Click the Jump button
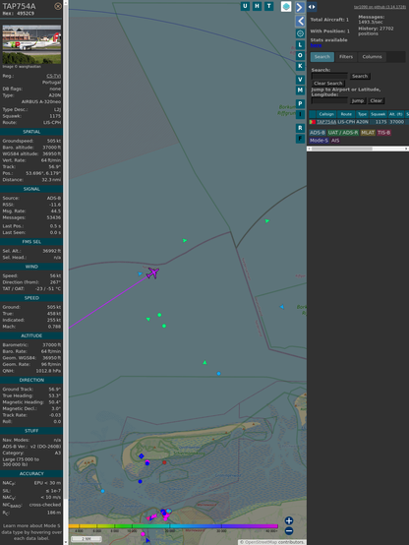 (358, 100)
